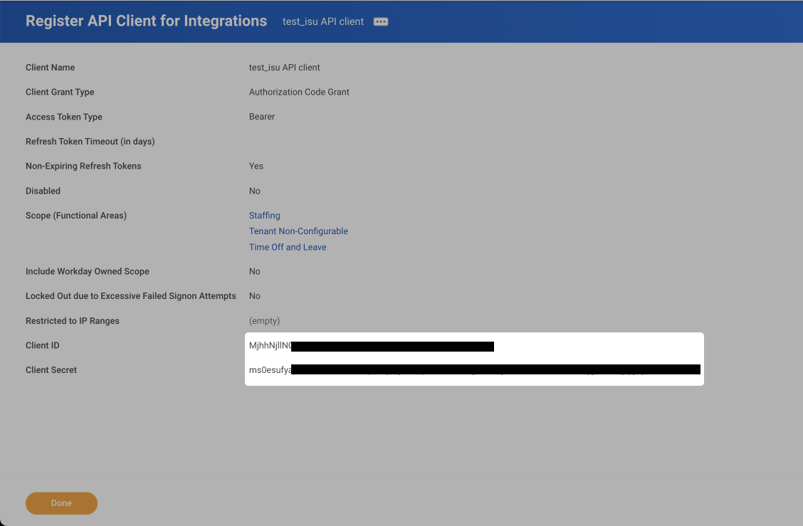The width and height of the screenshot is (803, 526).
Task: Click the Non-Expiring Refresh Tokens Yes value
Action: pos(256,166)
